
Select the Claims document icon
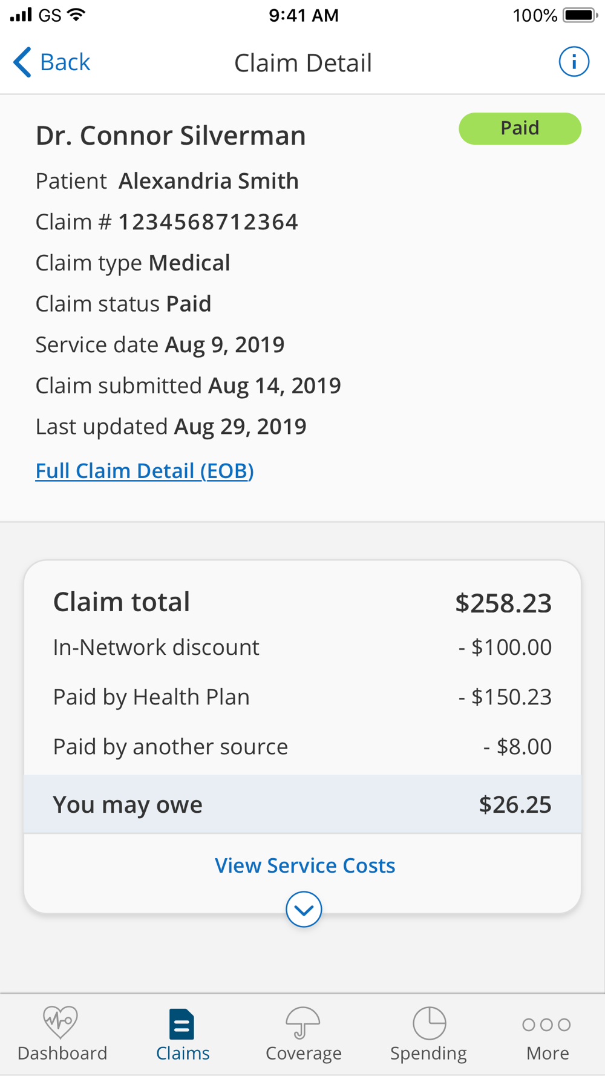pyautogui.click(x=181, y=1024)
